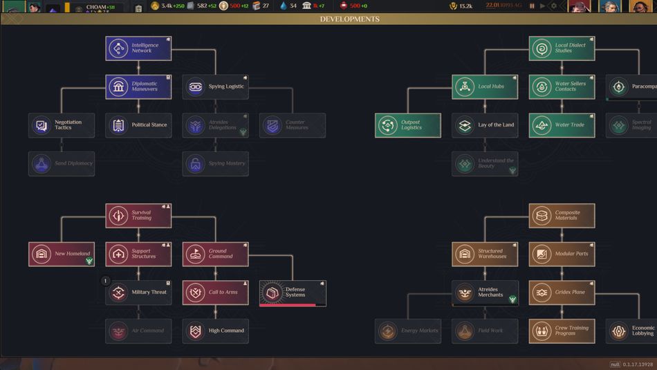Select the Defense Systems development in progress
This screenshot has width=657, height=370.
(293, 293)
